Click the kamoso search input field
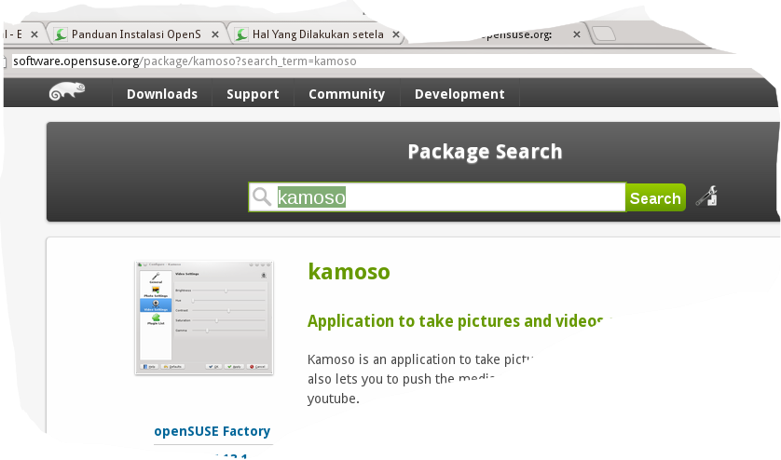The image size is (781, 460). [x=437, y=197]
